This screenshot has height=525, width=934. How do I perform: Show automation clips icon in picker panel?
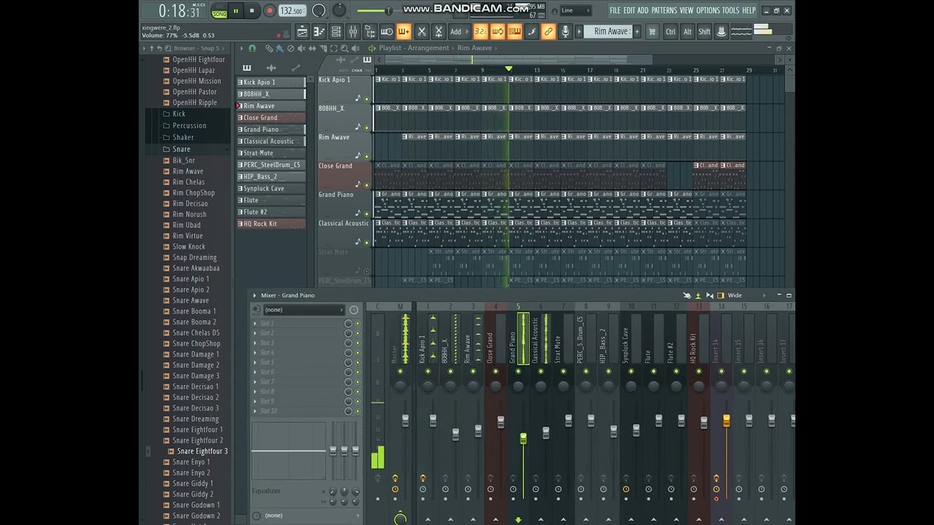point(296,68)
